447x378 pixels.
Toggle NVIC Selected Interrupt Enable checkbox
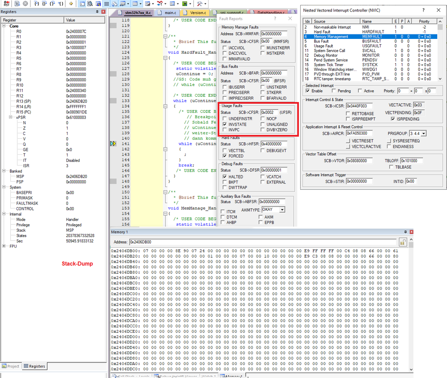coord(307,91)
